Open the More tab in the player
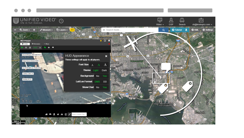The image size is (244, 138). (46, 44)
